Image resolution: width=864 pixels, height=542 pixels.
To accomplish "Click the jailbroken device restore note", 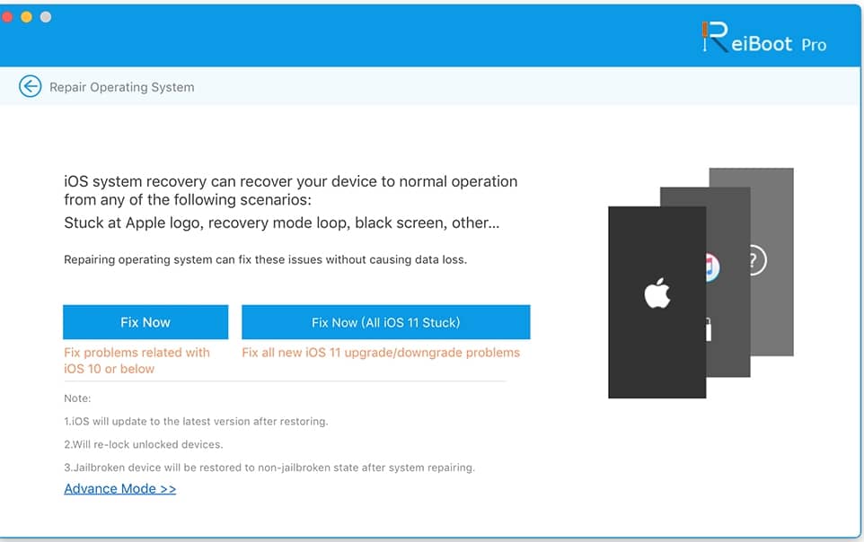I will pos(269,466).
